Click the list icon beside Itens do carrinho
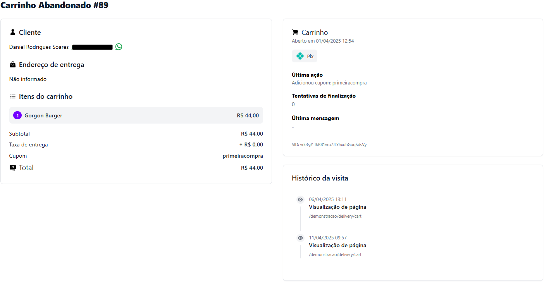Image resolution: width=544 pixels, height=282 pixels. tap(13, 96)
